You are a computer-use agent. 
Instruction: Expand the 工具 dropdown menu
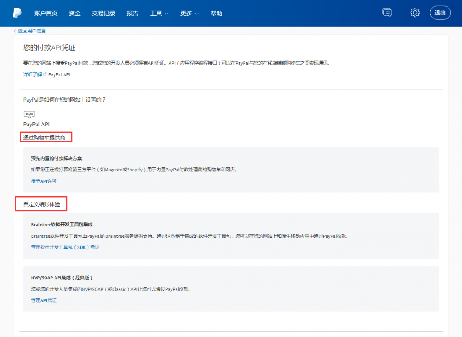pyautogui.click(x=159, y=13)
